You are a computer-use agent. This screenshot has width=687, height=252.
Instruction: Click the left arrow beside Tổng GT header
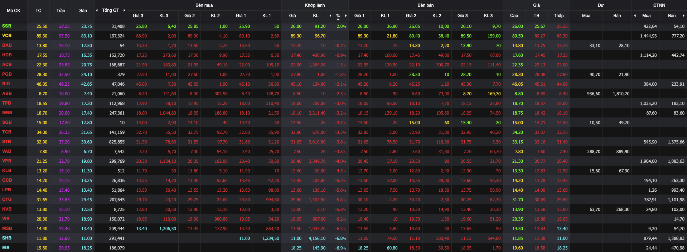(x=97, y=10)
